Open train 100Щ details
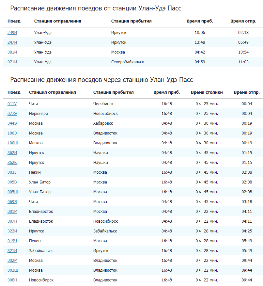 pos(12,143)
